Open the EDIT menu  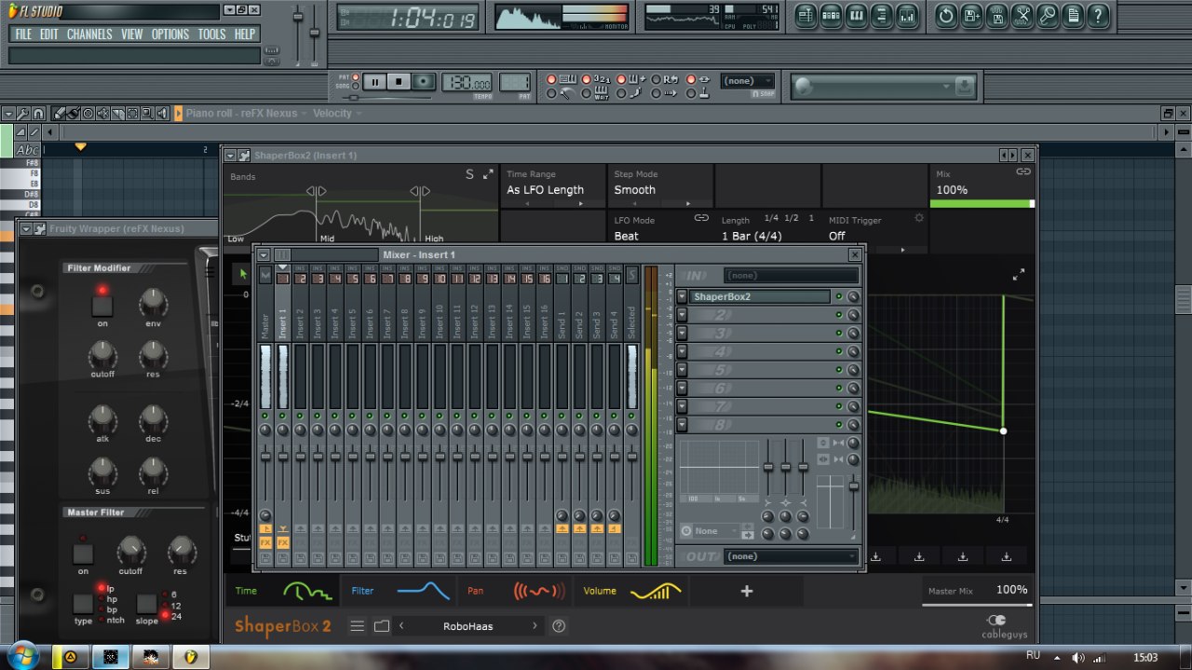(49, 34)
